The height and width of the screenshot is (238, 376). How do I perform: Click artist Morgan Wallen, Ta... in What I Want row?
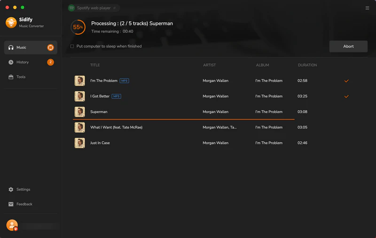[219, 127]
